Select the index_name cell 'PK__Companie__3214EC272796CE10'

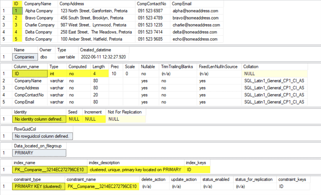(50, 170)
